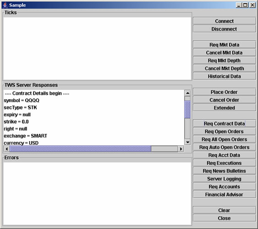Click the vertical scrollbar thumb in the responses panel

pyautogui.click(x=187, y=109)
